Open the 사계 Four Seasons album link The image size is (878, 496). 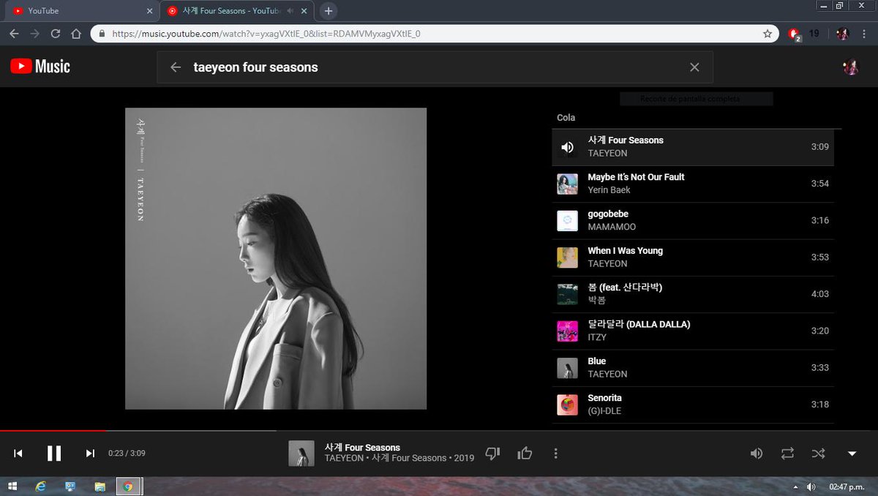tap(409, 458)
